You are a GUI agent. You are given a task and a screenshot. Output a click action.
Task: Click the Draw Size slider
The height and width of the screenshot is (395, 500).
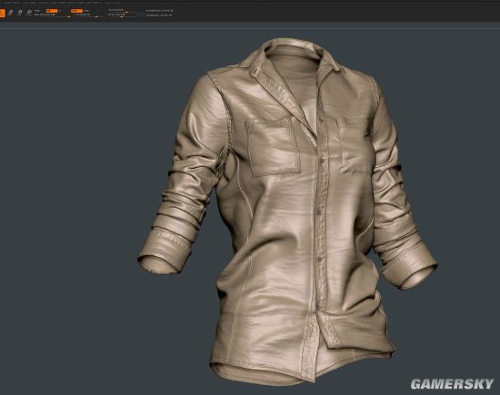(x=124, y=15)
